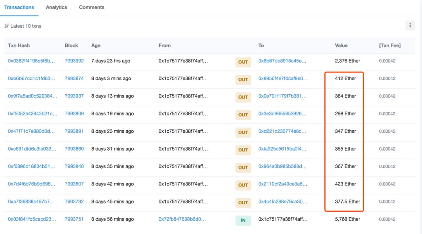Open block 7993937

click(74, 96)
